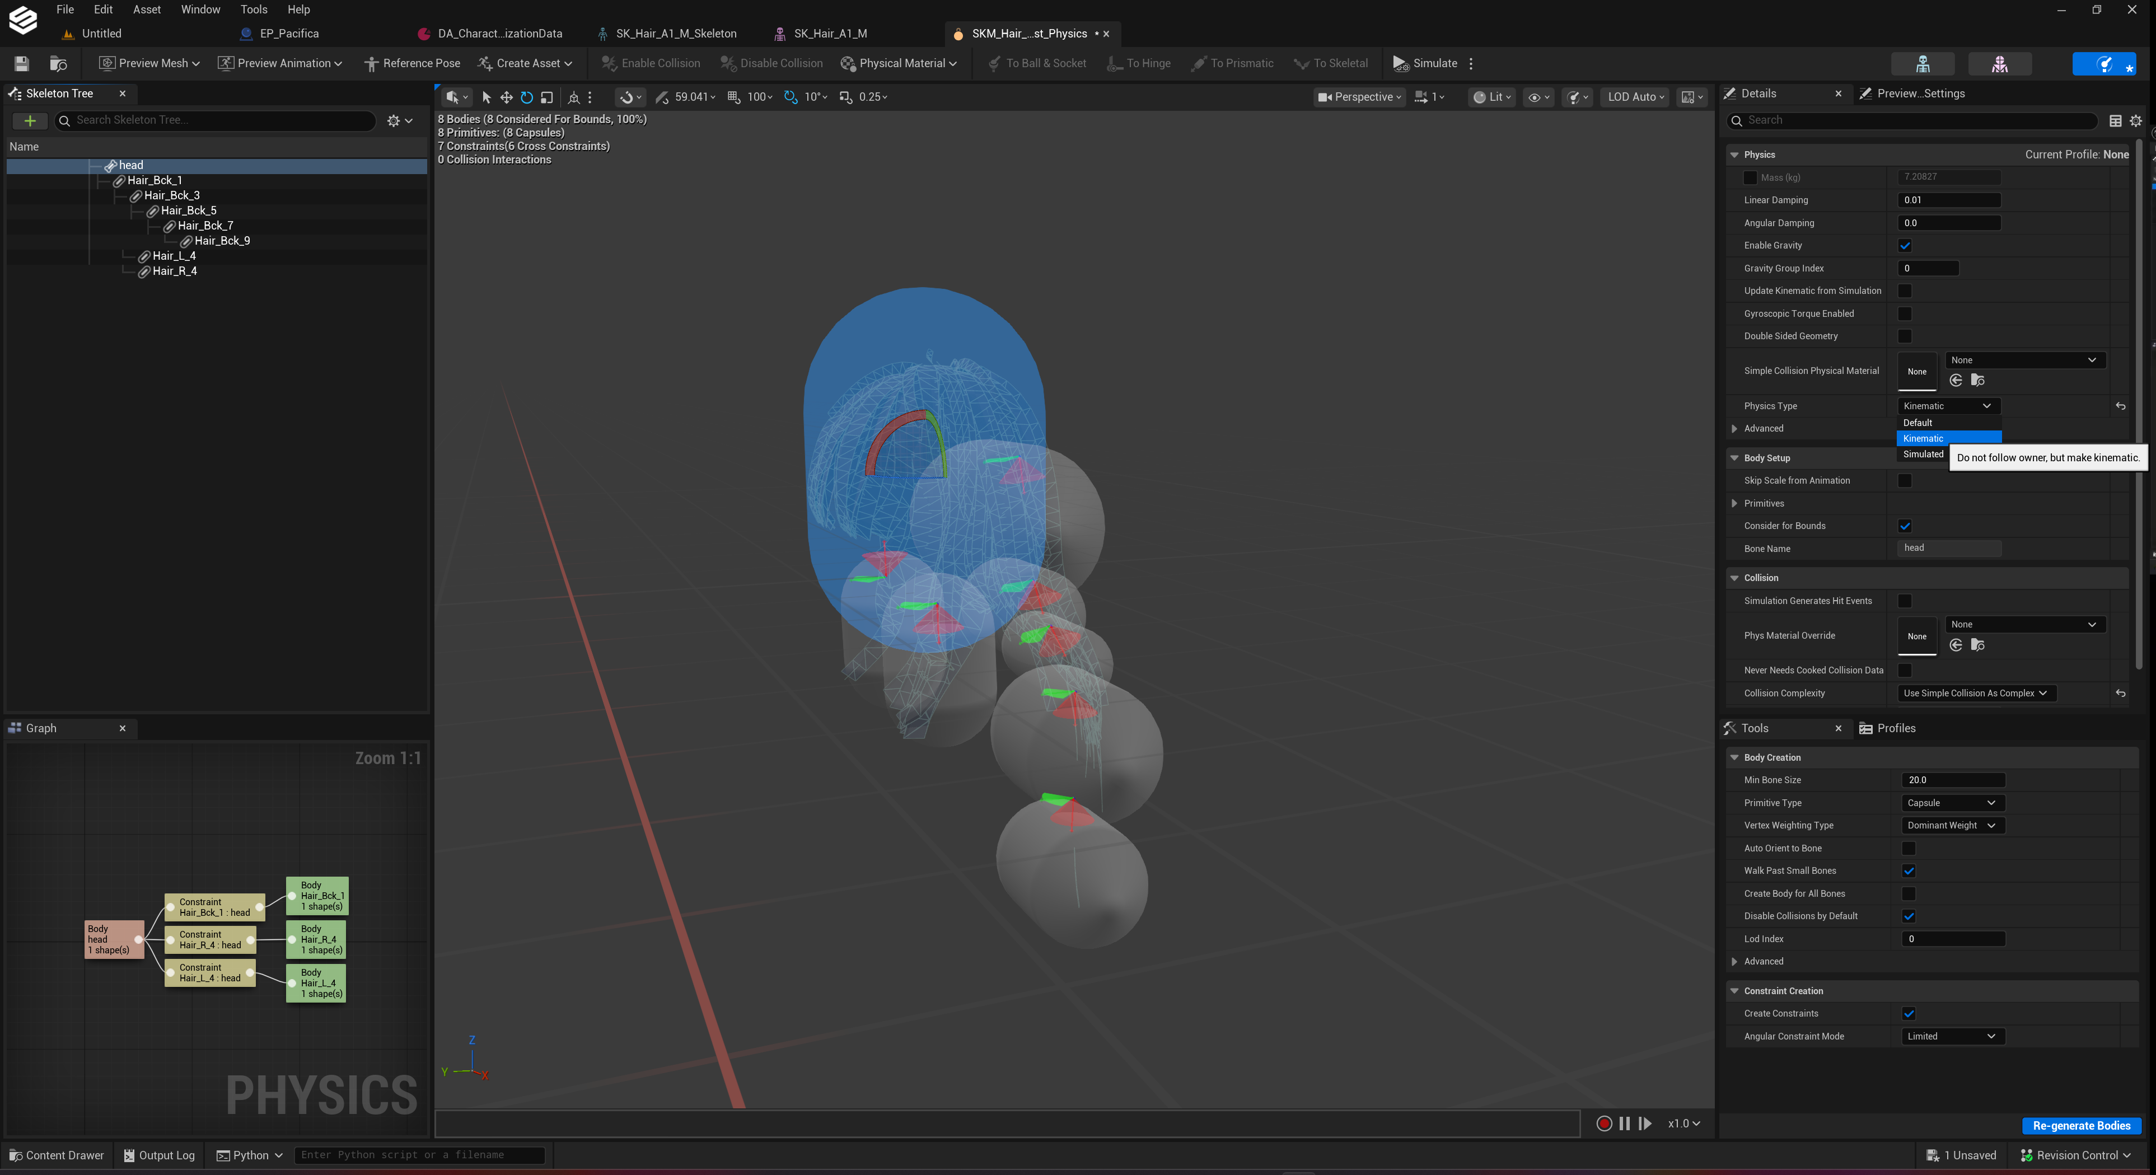Click the add (+) button in Skeleton Tree
Screen dimensions: 2156x1175
click(x=30, y=120)
